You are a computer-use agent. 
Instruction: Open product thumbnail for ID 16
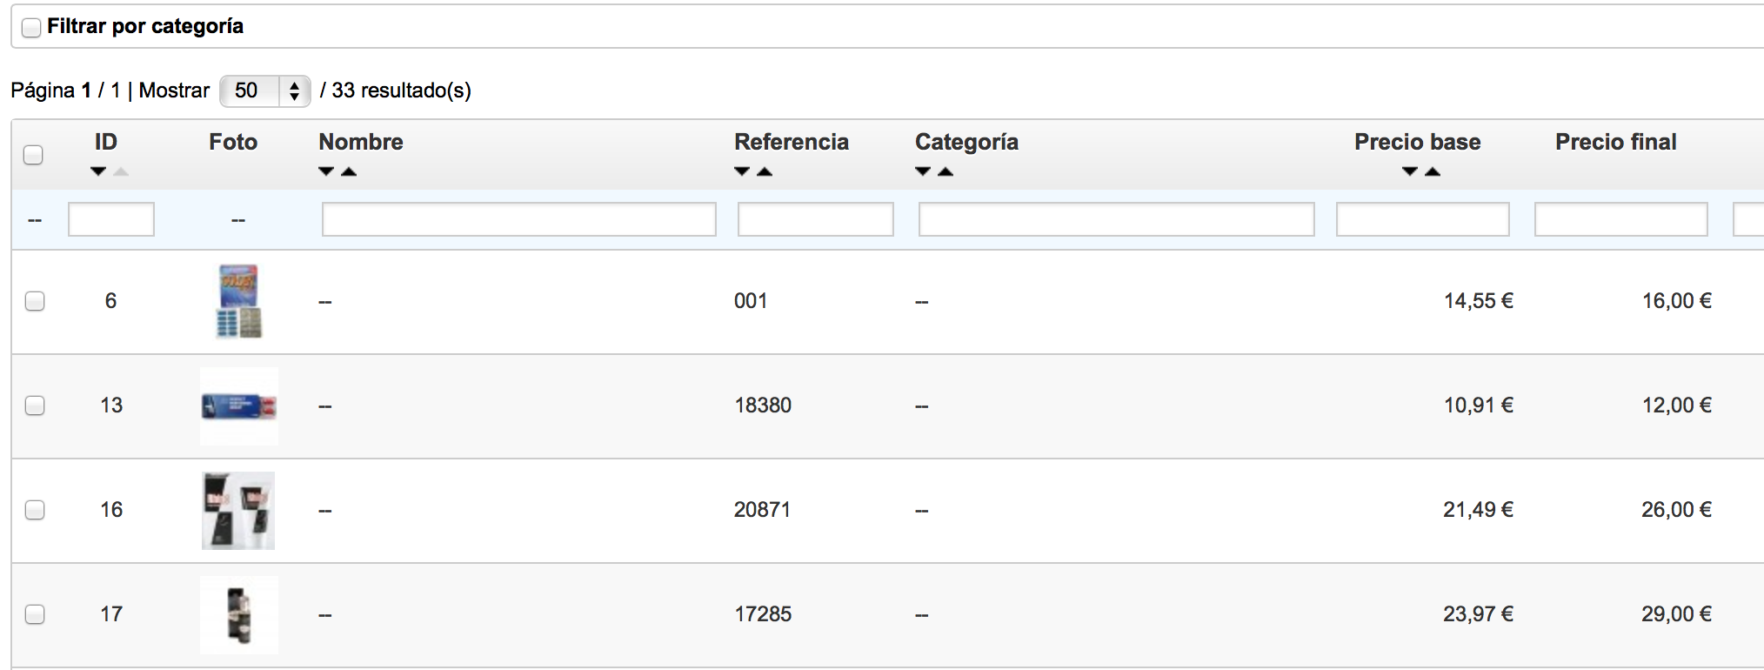click(x=238, y=510)
